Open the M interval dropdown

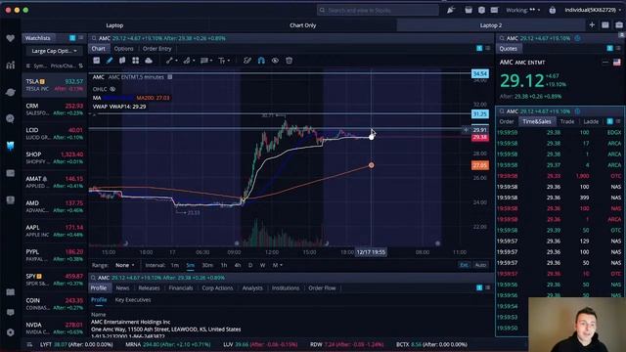[x=277, y=265]
